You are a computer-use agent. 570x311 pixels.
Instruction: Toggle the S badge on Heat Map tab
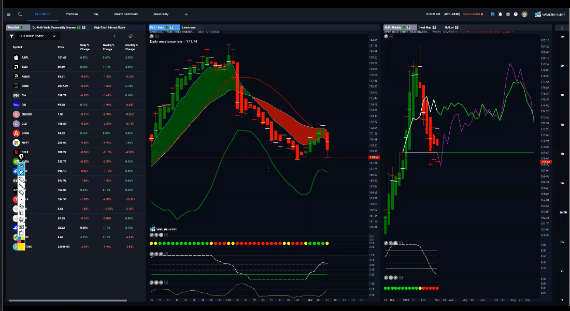click(x=434, y=27)
